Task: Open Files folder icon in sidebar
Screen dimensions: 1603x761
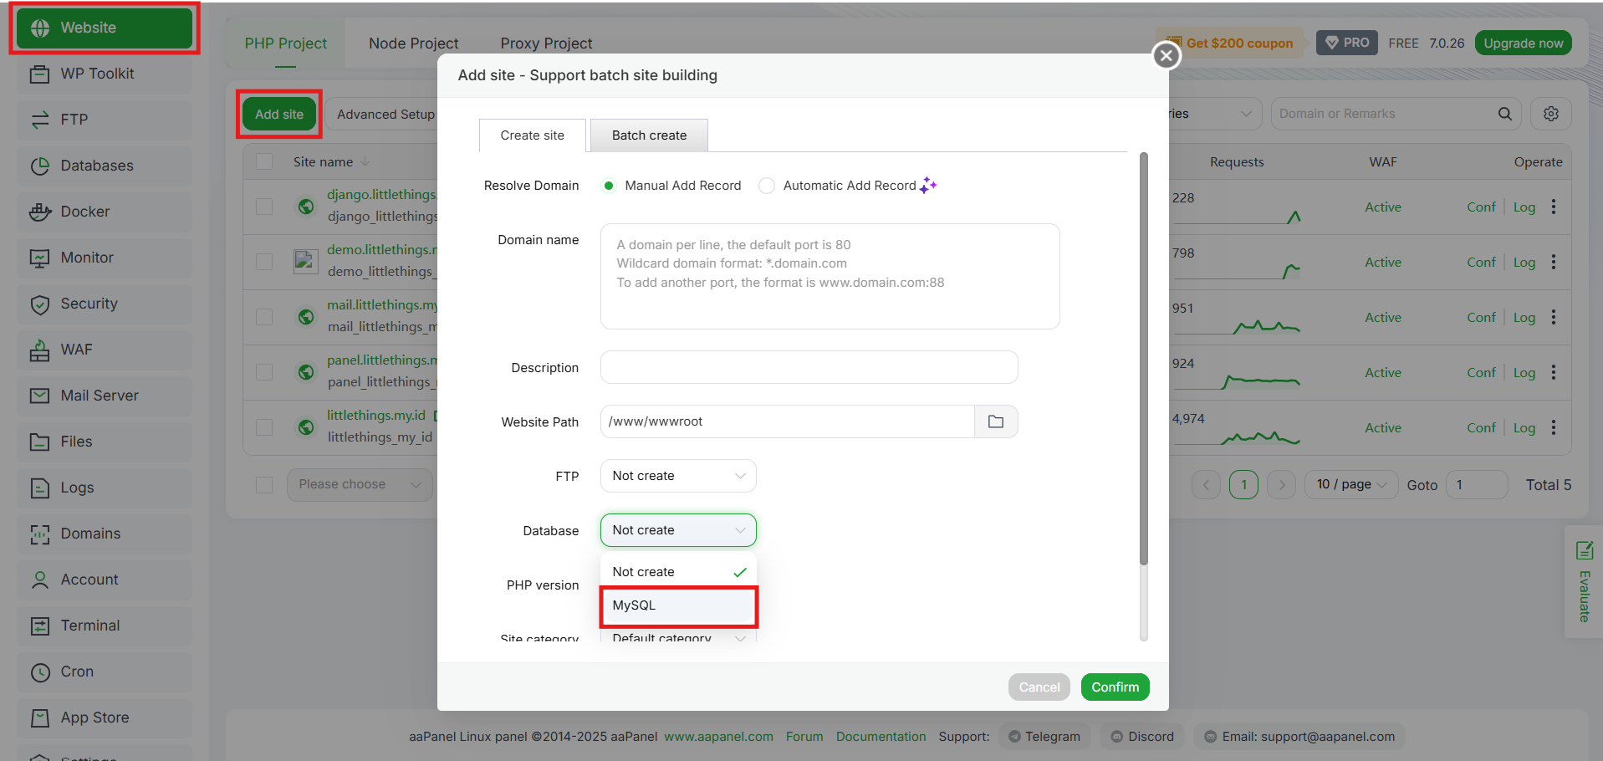Action: [x=40, y=442]
